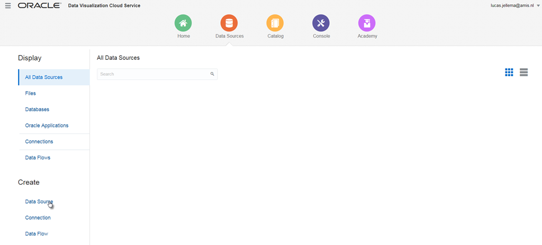Viewport: 542px width, 245px height.
Task: Click the Data Sources label in navigation
Action: click(x=230, y=36)
